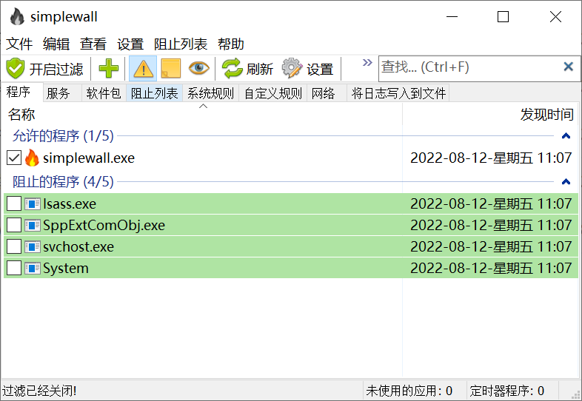
Task: Open 设置 via the toolbar gear icon
Action: (x=292, y=69)
